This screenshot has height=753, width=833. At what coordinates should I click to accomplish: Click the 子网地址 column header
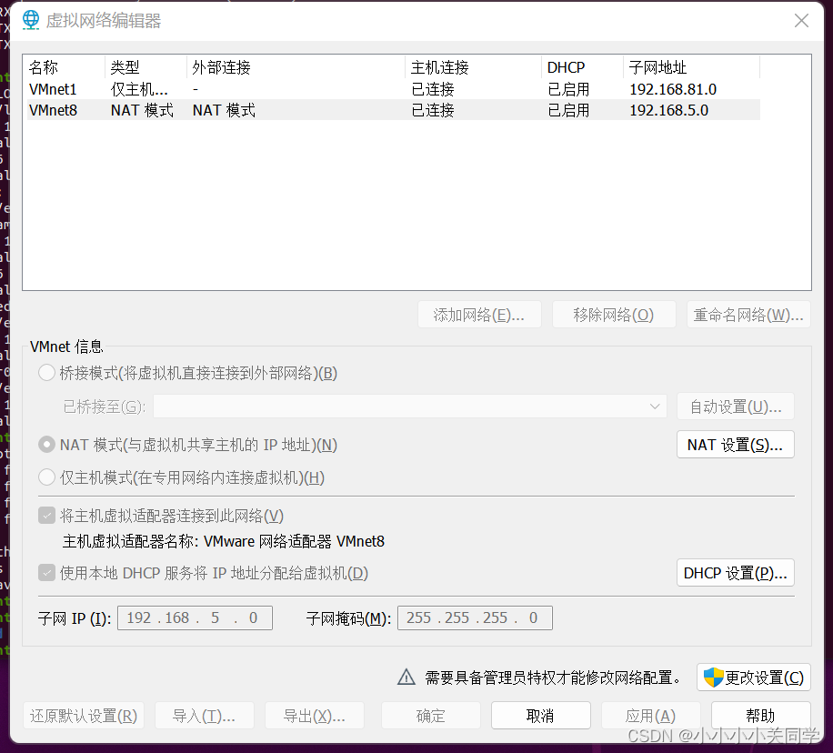[692, 67]
